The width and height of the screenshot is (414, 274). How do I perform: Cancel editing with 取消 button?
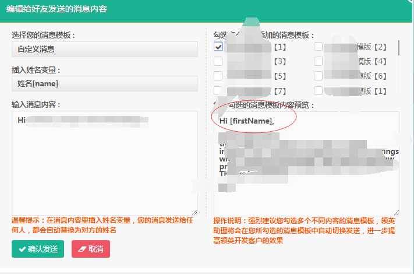point(91,249)
